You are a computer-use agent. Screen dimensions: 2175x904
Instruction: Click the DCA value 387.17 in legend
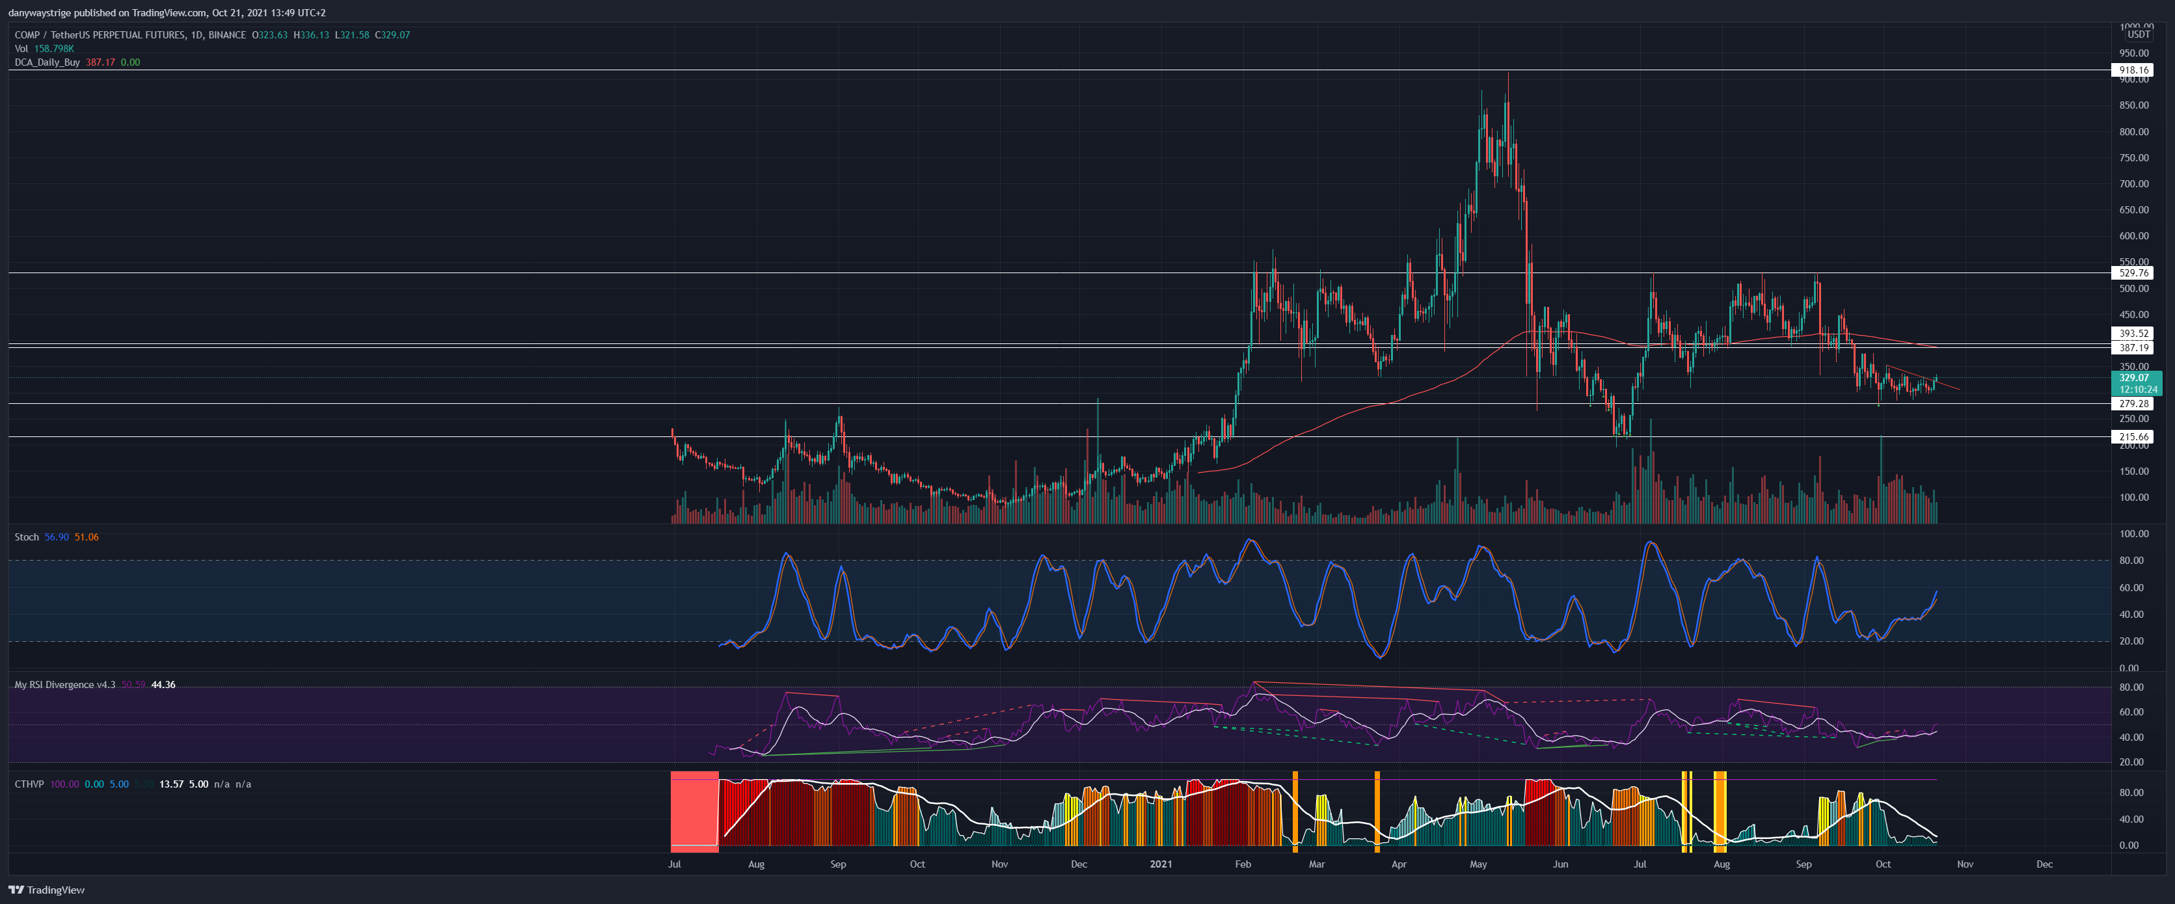pyautogui.click(x=100, y=62)
